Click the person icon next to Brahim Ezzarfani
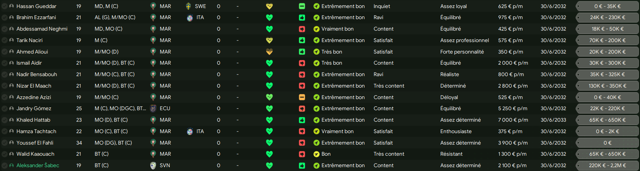Screen dimensions: 640x171 pos(11,18)
